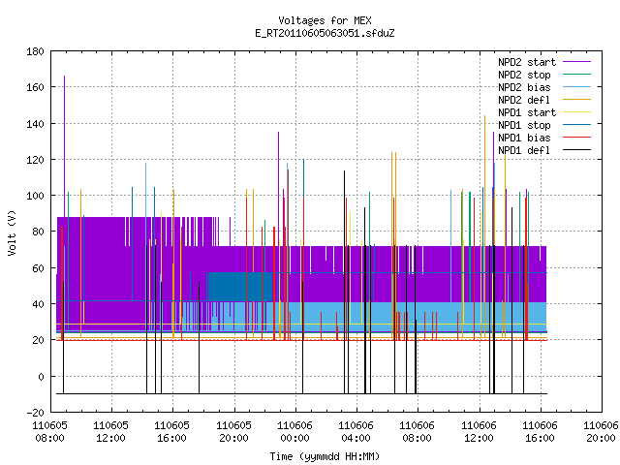Viewport: 620px width, 465px height.
Task: Click the x-axis tick "110606 16:00"
Action: 541,432
